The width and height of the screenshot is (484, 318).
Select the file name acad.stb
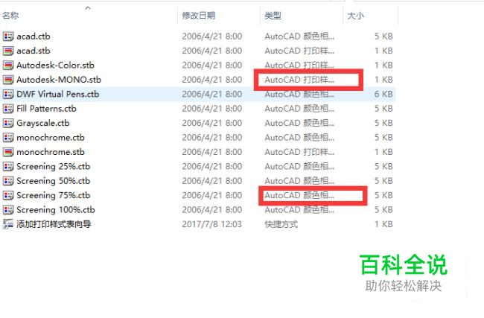tap(34, 51)
